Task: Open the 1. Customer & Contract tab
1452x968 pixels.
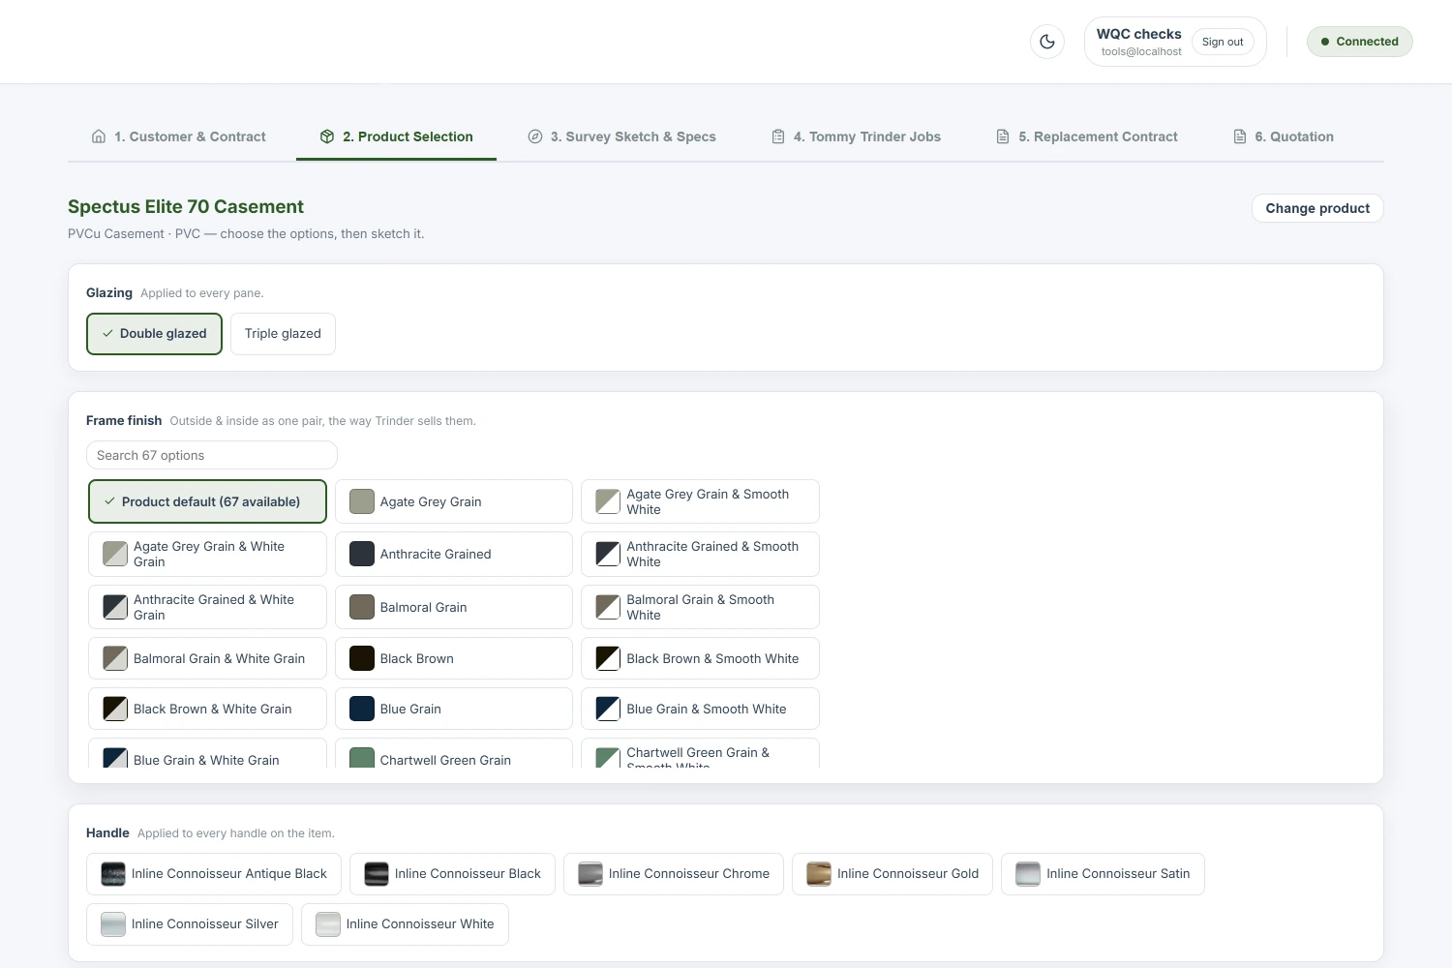Action: pyautogui.click(x=178, y=136)
